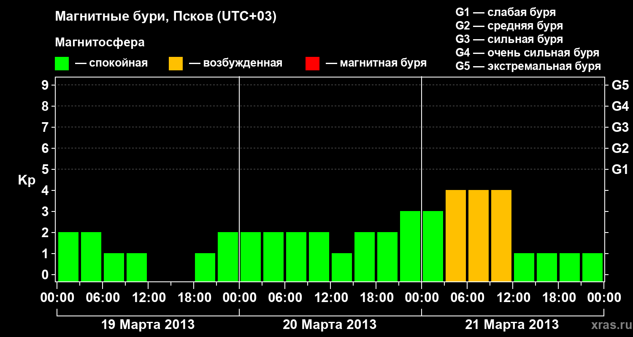Click 'G4 — очень сильная буря' legend line
This screenshot has width=633, height=337.
pos(527,53)
